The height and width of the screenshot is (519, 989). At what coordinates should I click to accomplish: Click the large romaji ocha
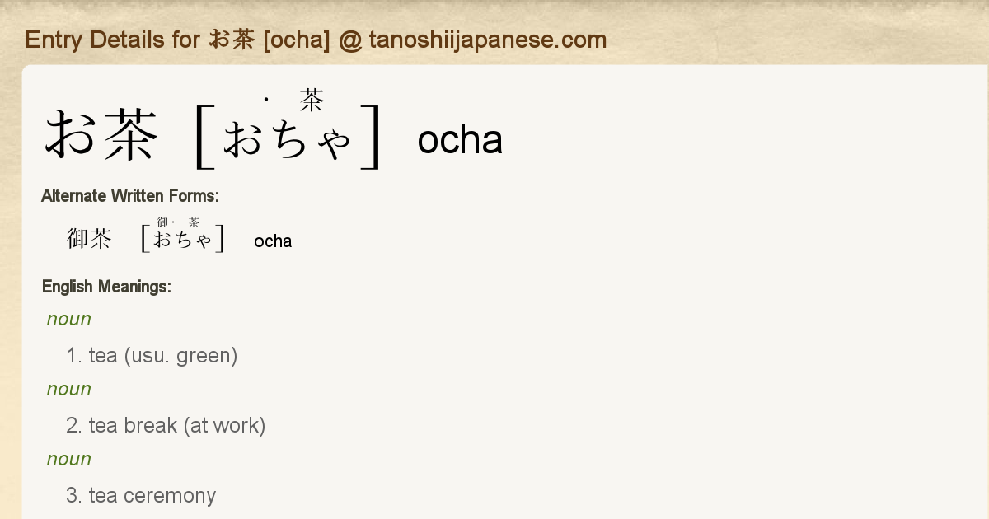pyautogui.click(x=460, y=140)
